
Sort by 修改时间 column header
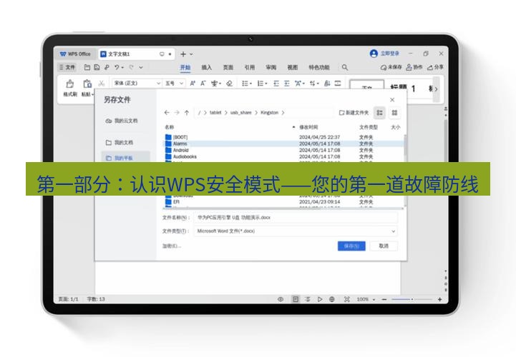tap(308, 127)
